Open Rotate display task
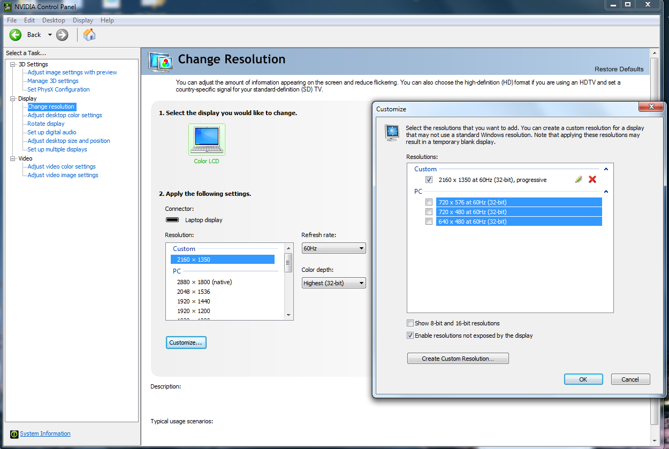Image resolution: width=669 pixels, height=449 pixels. (x=46, y=124)
